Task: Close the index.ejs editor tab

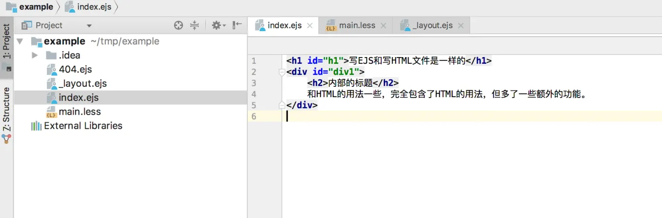Action: click(x=310, y=26)
